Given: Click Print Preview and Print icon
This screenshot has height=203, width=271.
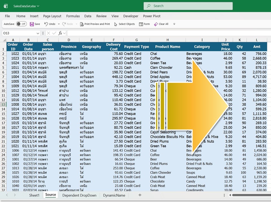Looking at the screenshot, I should pyautogui.click(x=82, y=24).
